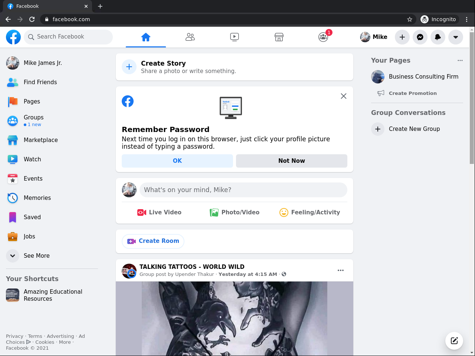Open Pages in the sidebar
Image resolution: width=475 pixels, height=356 pixels.
point(52,102)
